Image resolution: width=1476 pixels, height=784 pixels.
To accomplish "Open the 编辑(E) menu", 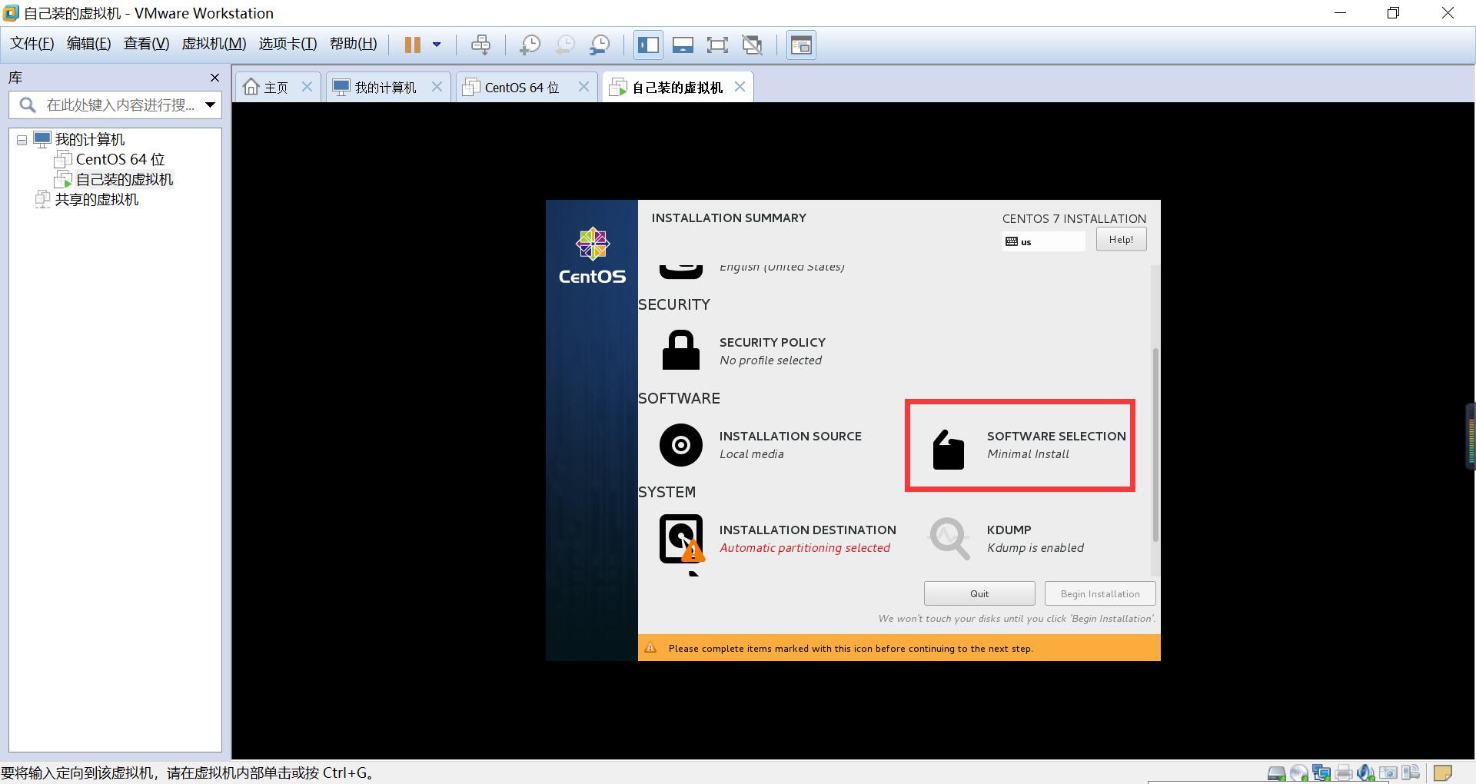I will (88, 44).
